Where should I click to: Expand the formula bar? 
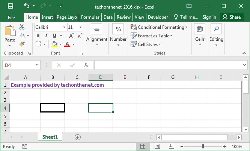point(245,65)
